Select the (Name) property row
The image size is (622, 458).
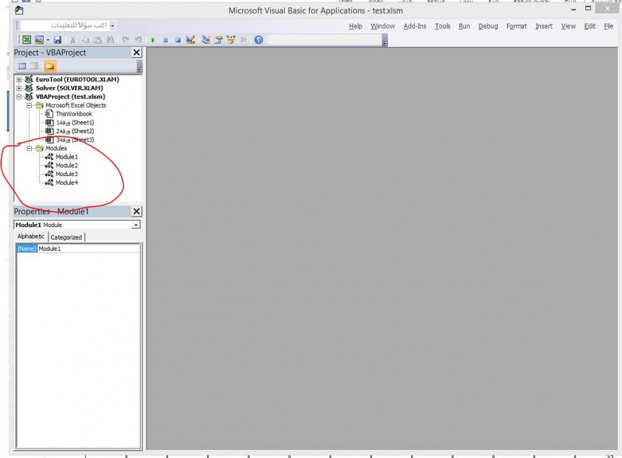point(27,249)
